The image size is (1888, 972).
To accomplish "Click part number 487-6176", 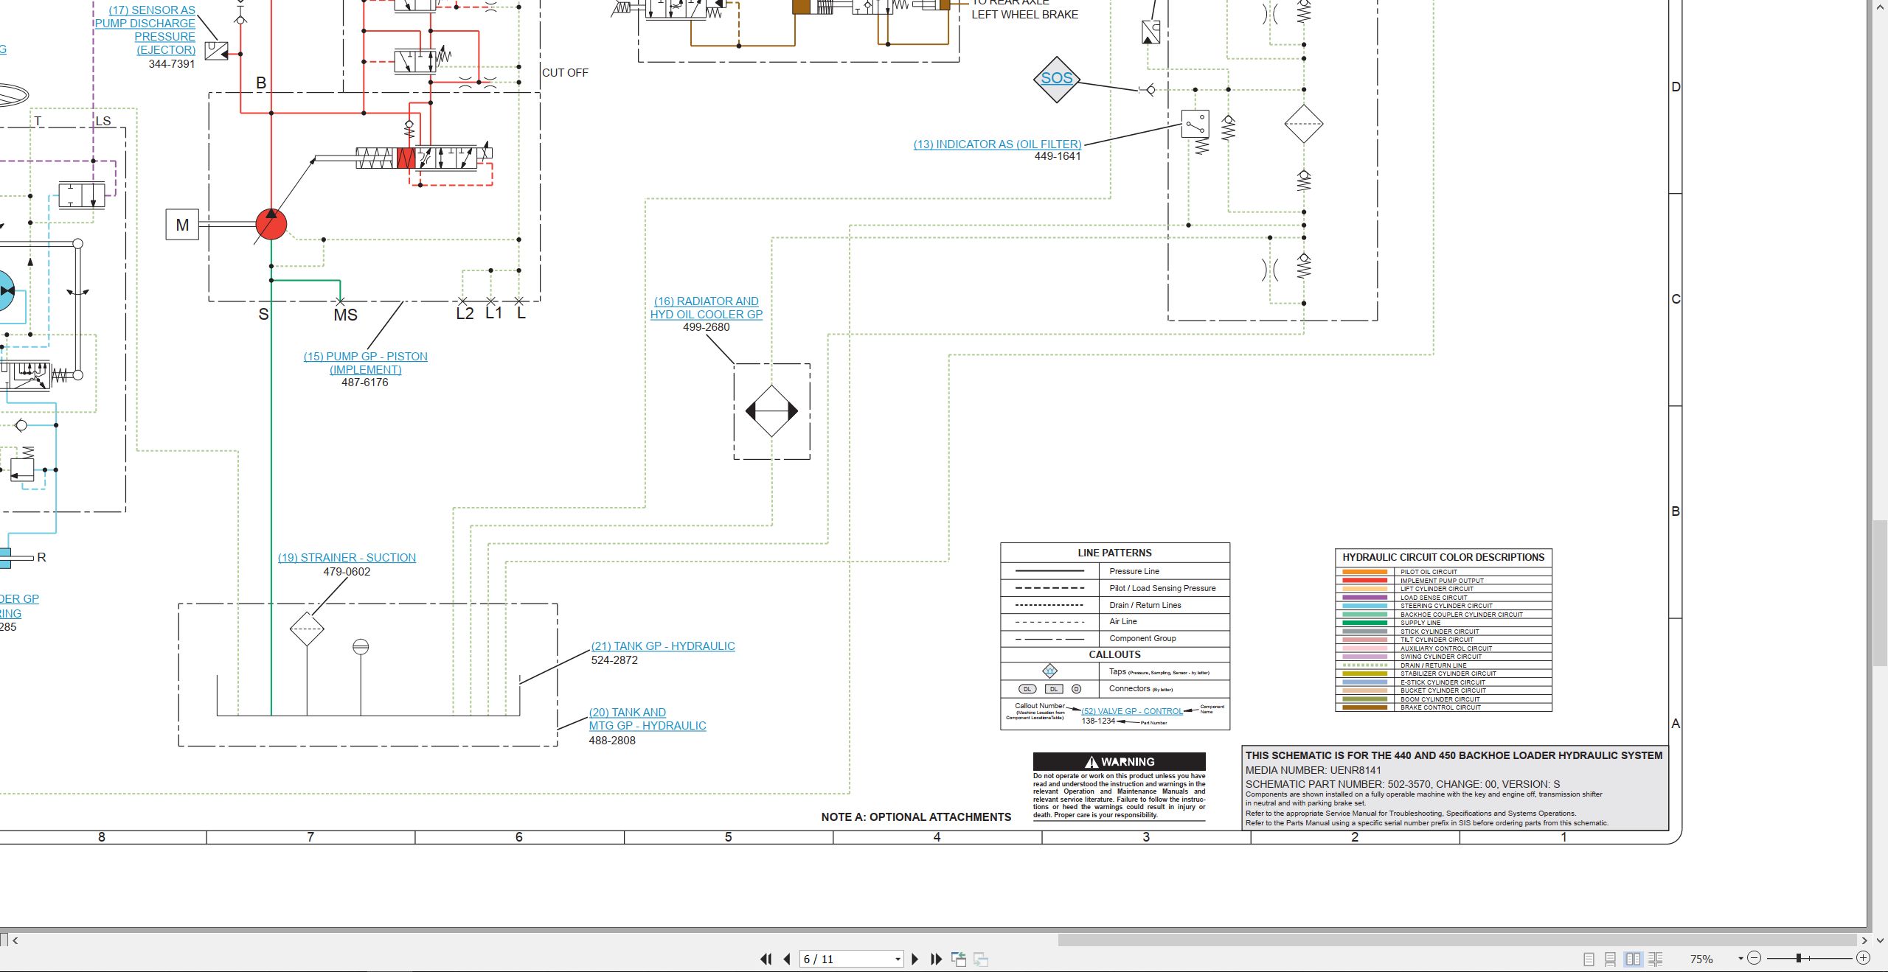I will click(364, 382).
